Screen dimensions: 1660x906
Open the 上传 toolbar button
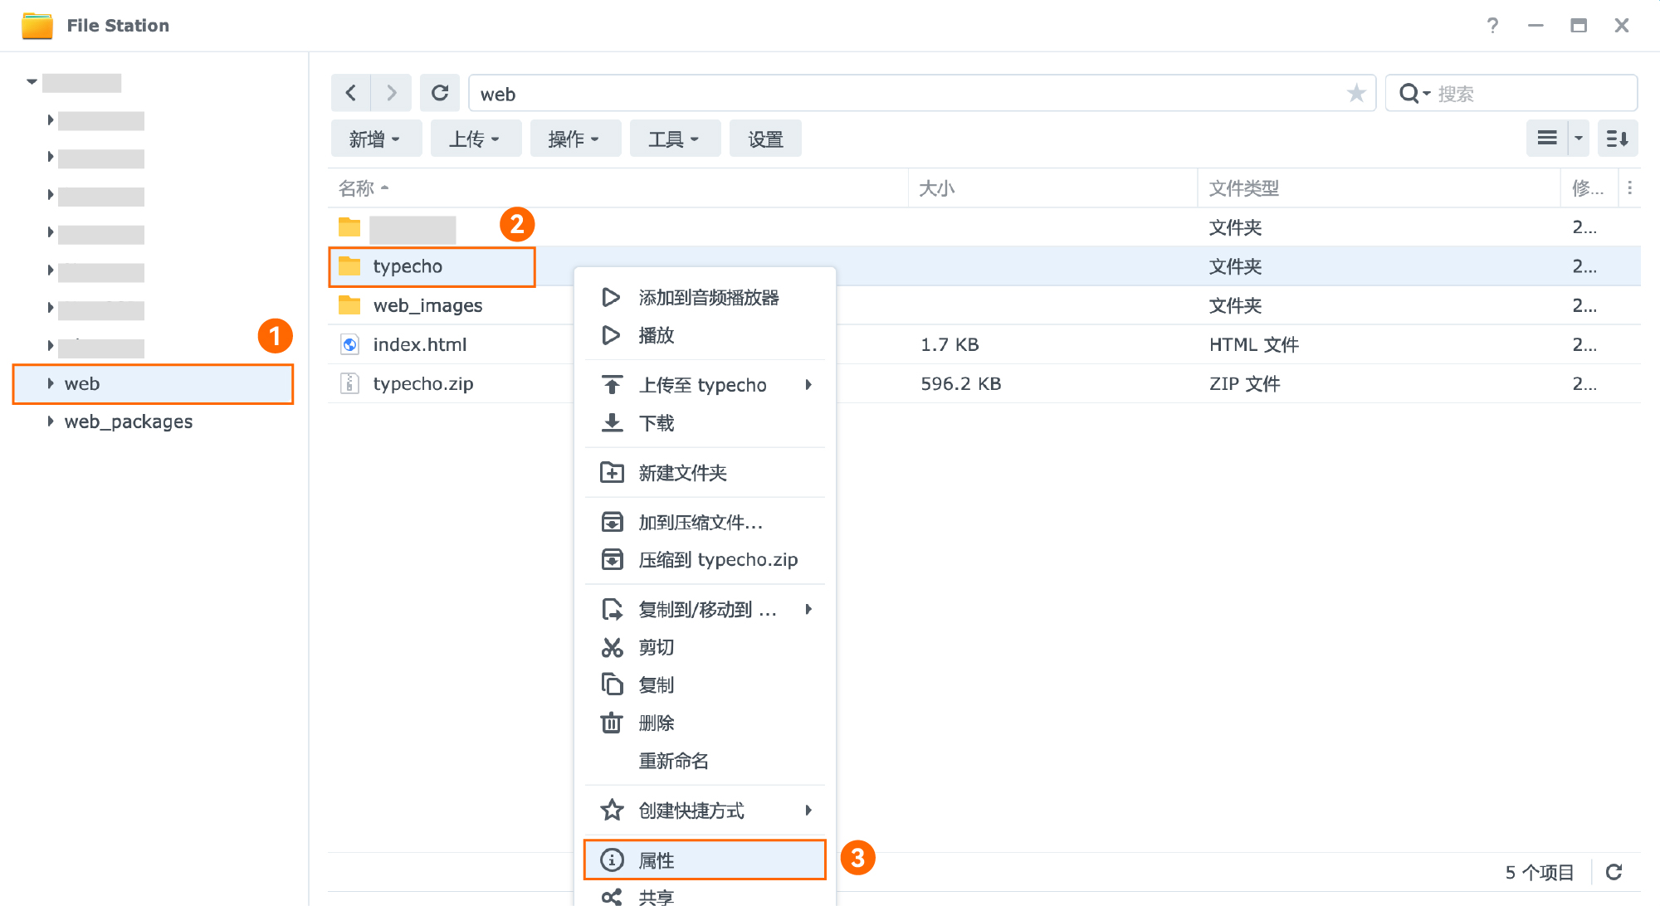[475, 139]
